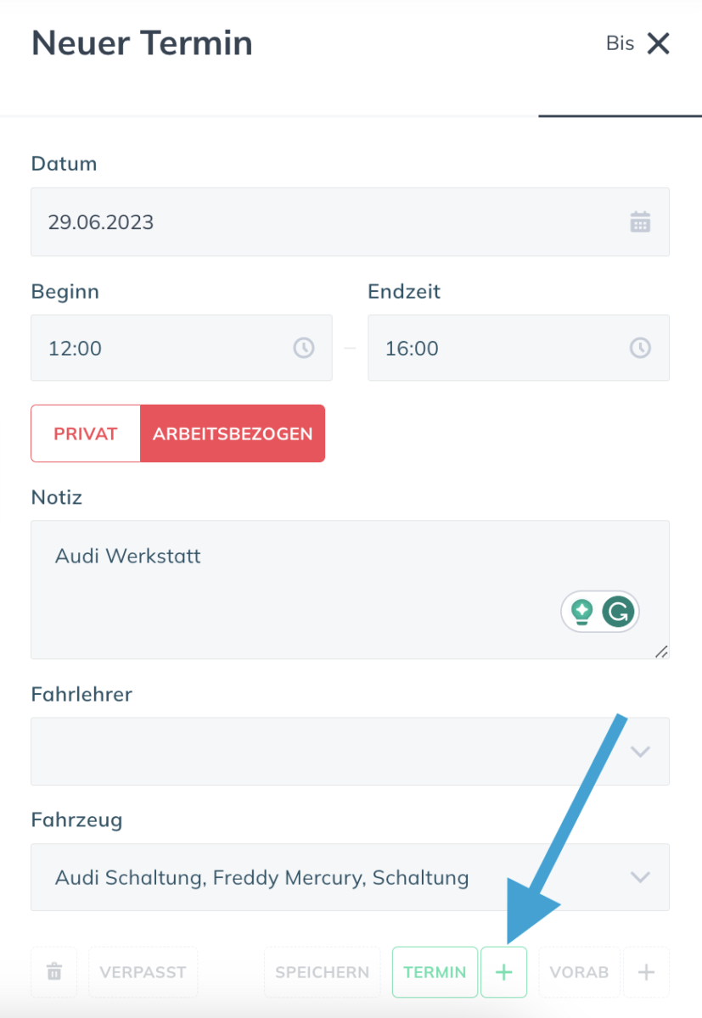Click the TERMIN button
The height and width of the screenshot is (1018, 702).
click(x=435, y=972)
